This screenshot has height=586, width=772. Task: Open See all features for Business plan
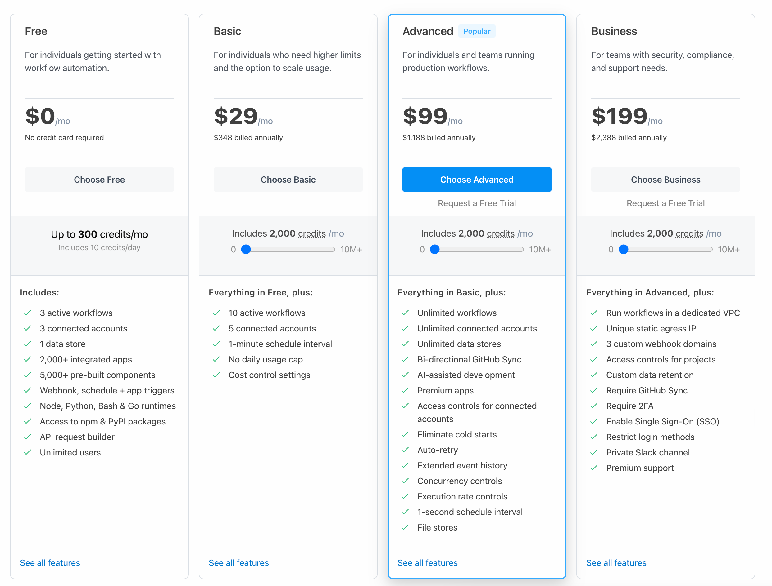tap(616, 563)
